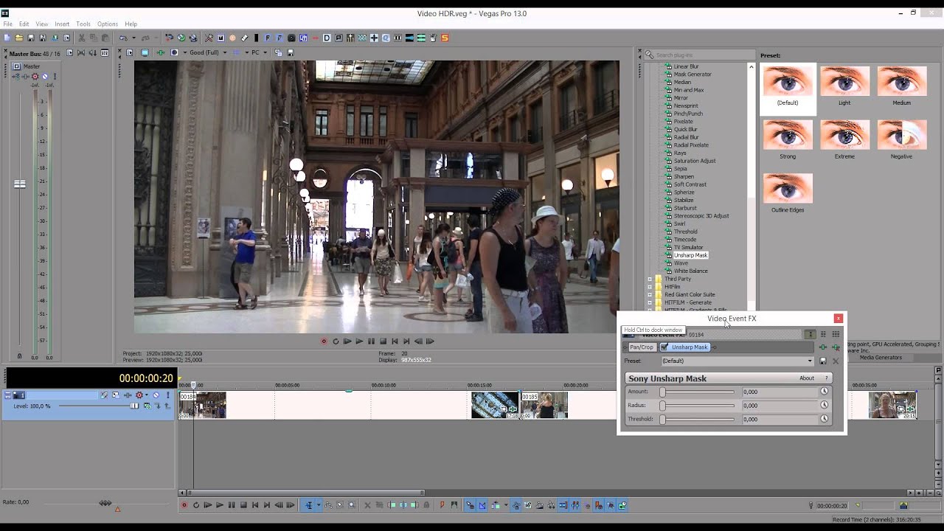Viewport: 944px width, 531px height.
Task: Click the Copy Snapshot to clipboard icon
Action: (279, 52)
